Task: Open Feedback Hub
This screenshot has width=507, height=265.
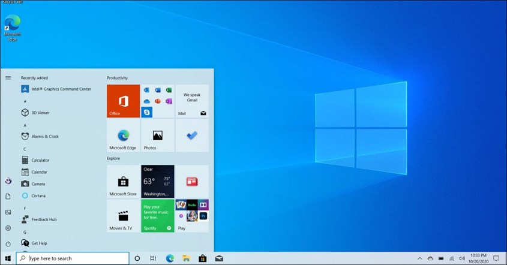Action: (39, 219)
